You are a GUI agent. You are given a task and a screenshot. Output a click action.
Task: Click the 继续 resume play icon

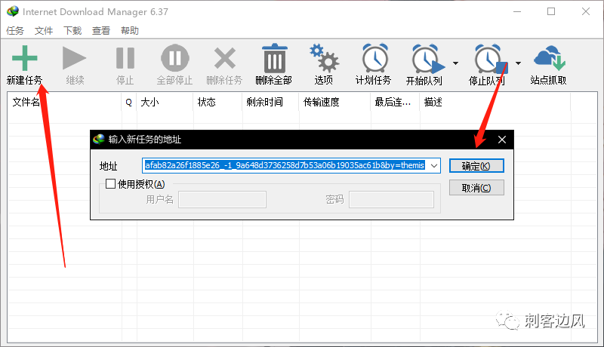tap(74, 59)
